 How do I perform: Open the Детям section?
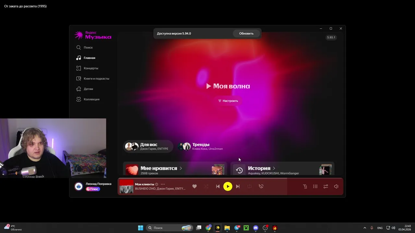(85, 89)
